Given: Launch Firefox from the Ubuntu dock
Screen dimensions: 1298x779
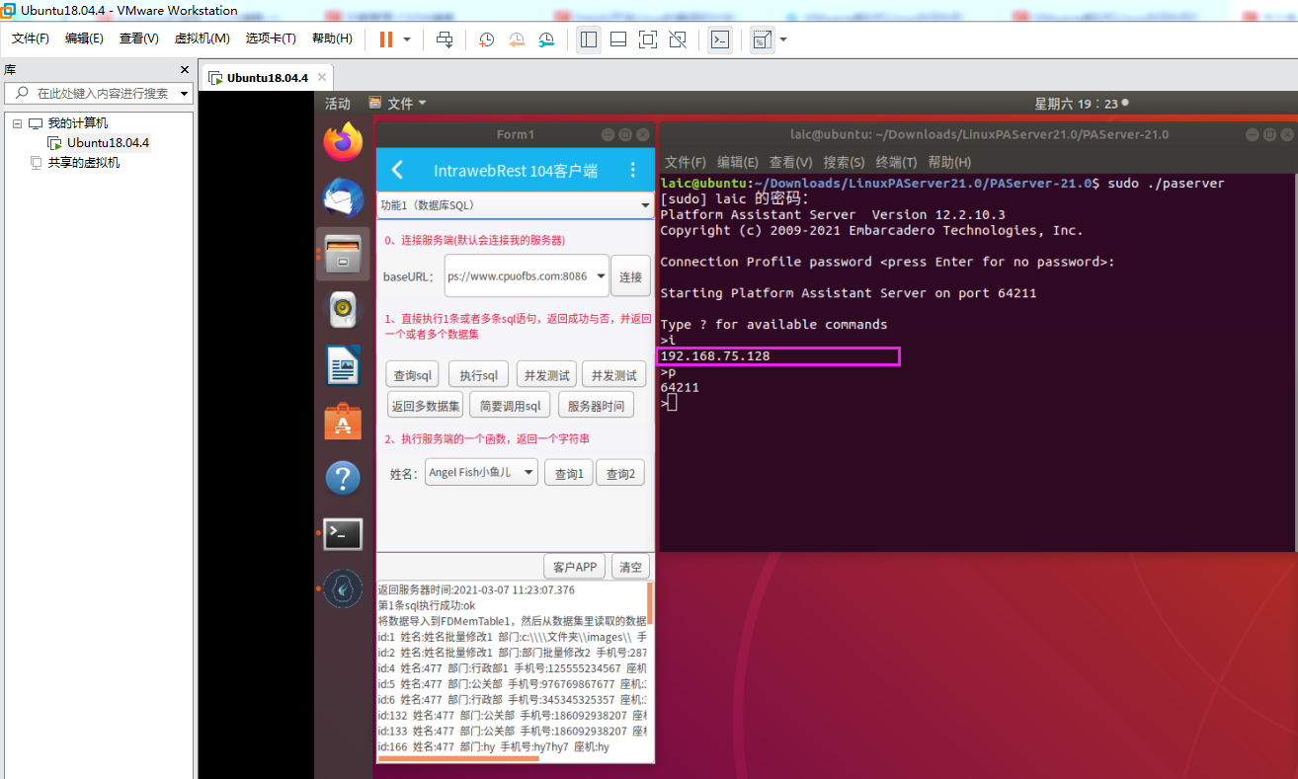Looking at the screenshot, I should pyautogui.click(x=343, y=142).
